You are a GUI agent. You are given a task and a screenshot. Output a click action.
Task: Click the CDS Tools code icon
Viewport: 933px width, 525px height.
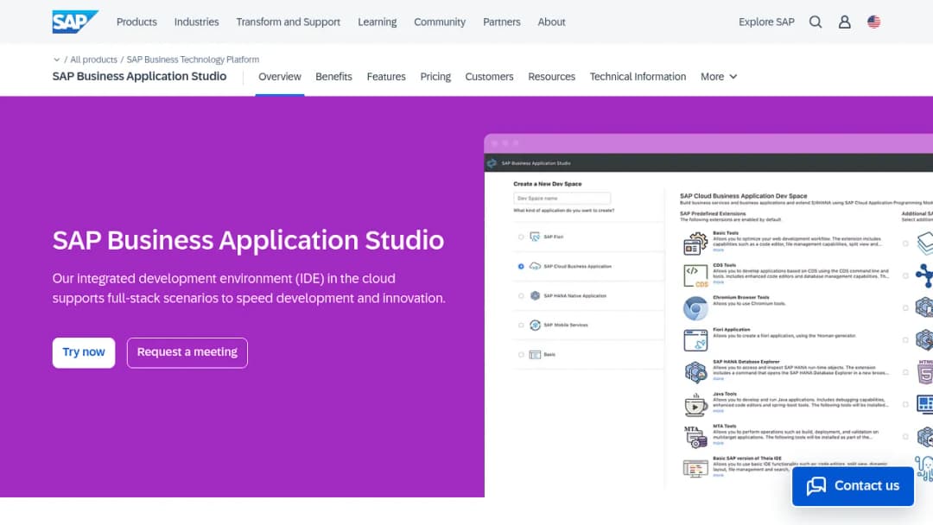tap(695, 275)
